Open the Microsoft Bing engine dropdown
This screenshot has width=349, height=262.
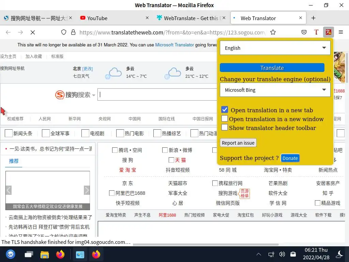click(x=275, y=90)
